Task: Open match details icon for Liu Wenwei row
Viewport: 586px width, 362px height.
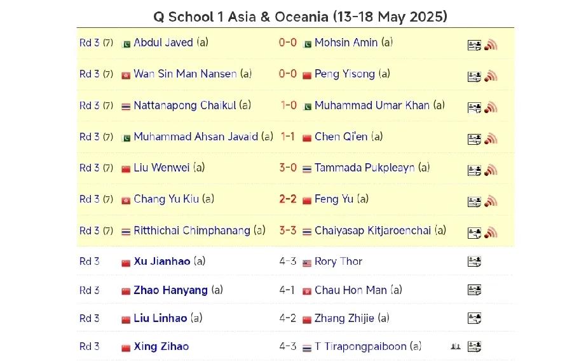Action: point(474,170)
